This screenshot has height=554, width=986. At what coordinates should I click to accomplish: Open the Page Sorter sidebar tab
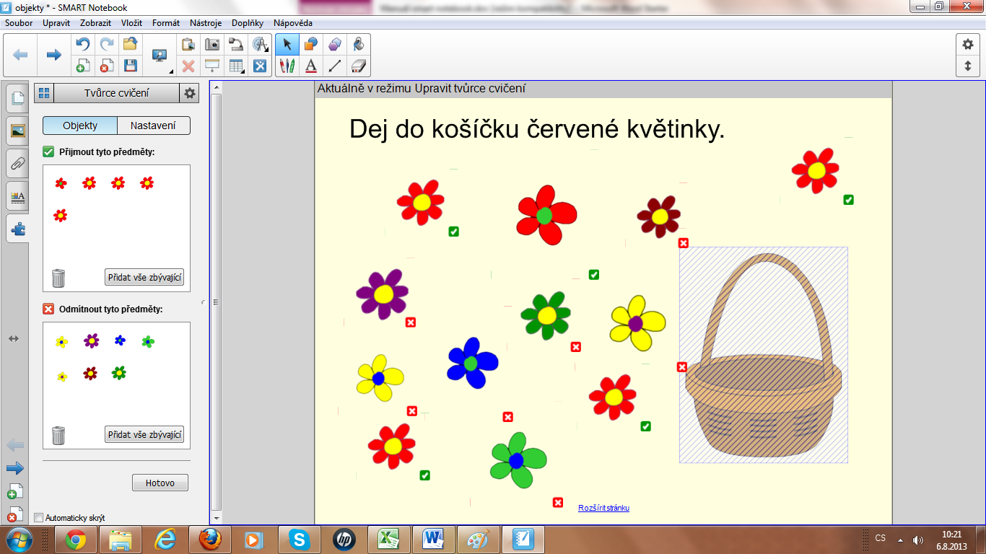[x=18, y=98]
